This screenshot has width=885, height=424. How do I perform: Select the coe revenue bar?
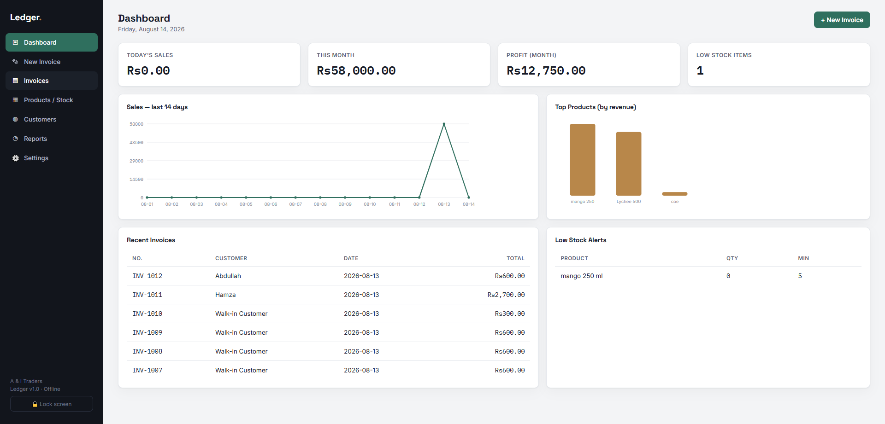pyautogui.click(x=675, y=194)
